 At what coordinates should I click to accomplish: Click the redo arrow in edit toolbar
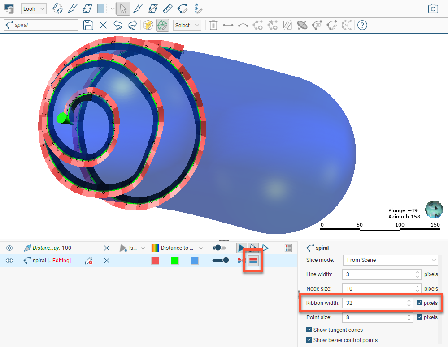(133, 25)
